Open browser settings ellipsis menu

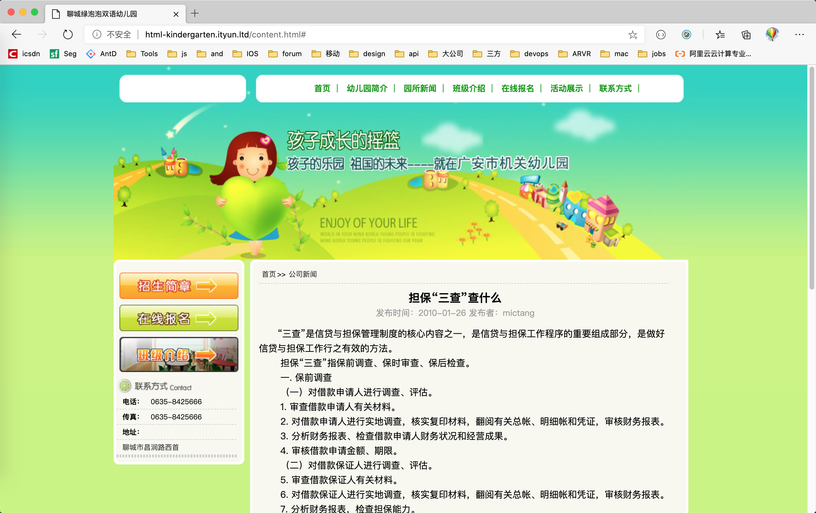pyautogui.click(x=799, y=35)
